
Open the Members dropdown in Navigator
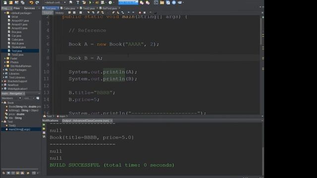pyautogui.click(x=11, y=98)
